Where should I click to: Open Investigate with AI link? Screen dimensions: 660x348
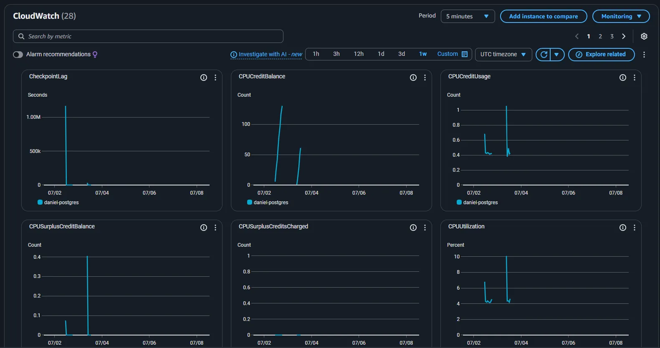tap(266, 55)
